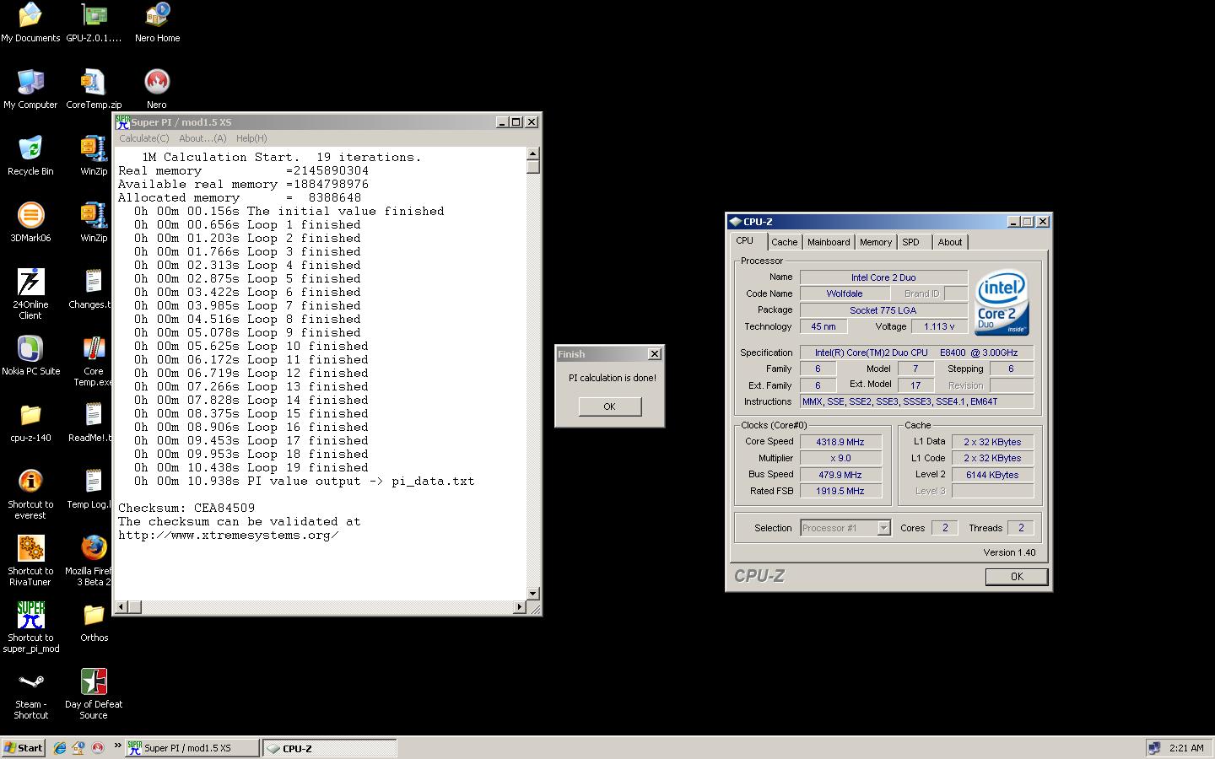Click the Checksum: CEA84509 line
1215x759 pixels.
pyautogui.click(x=186, y=509)
